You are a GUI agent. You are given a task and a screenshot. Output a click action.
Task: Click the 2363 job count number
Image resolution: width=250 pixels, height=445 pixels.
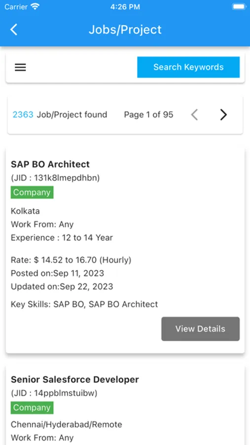click(x=23, y=115)
